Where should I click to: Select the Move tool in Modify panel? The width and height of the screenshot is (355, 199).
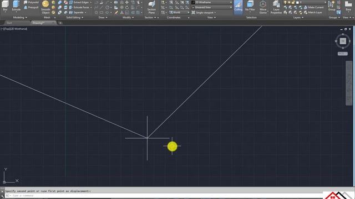pos(127,2)
